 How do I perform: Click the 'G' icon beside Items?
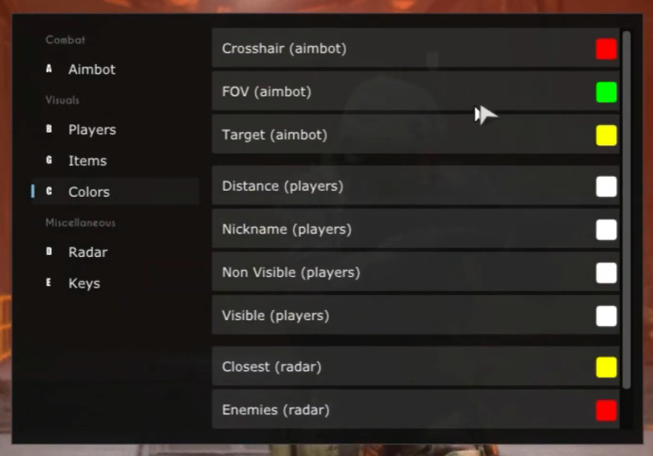click(48, 160)
